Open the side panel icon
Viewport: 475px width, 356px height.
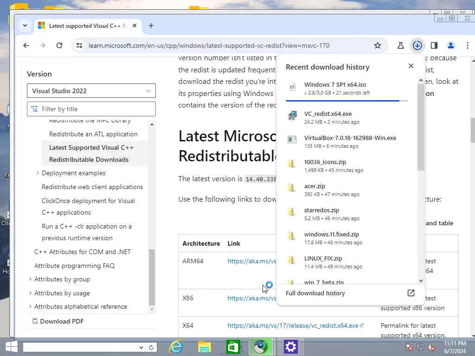click(x=434, y=45)
